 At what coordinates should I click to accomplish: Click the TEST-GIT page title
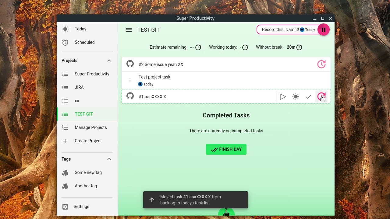point(148,30)
